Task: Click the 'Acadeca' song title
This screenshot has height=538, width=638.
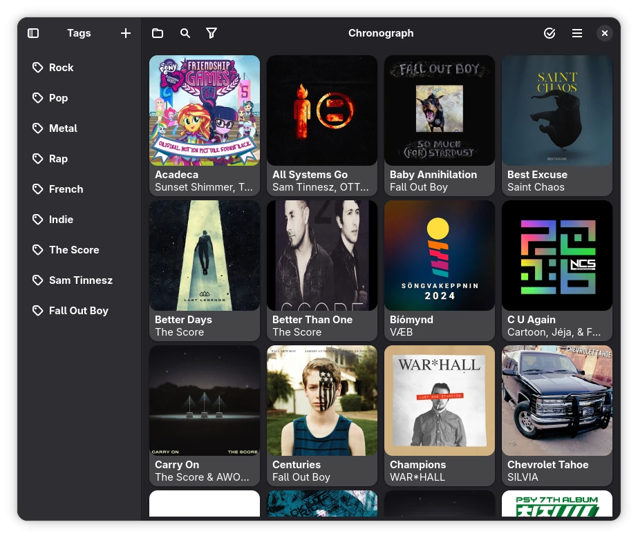Action: click(x=176, y=175)
